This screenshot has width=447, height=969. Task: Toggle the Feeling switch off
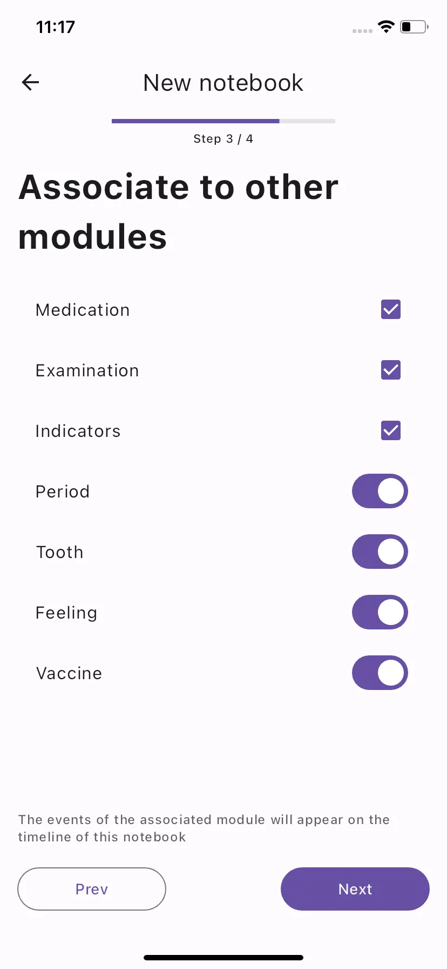tap(380, 613)
